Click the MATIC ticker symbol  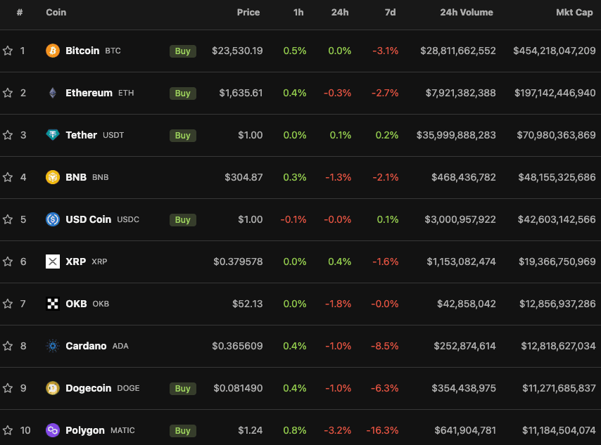(x=122, y=430)
